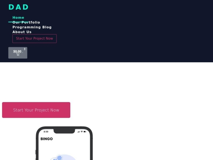Click the BINGO heading in phone screen
Image resolution: width=213 pixels, height=160 pixels.
47,139
